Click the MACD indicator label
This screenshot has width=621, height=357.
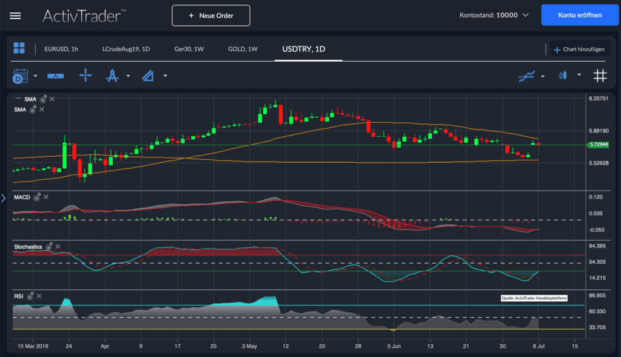pos(22,197)
